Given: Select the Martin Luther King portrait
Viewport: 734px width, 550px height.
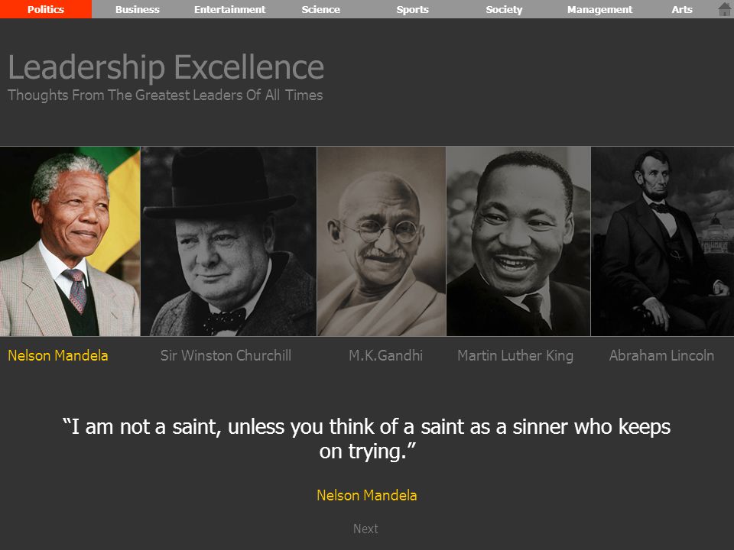Looking at the screenshot, I should 518,241.
